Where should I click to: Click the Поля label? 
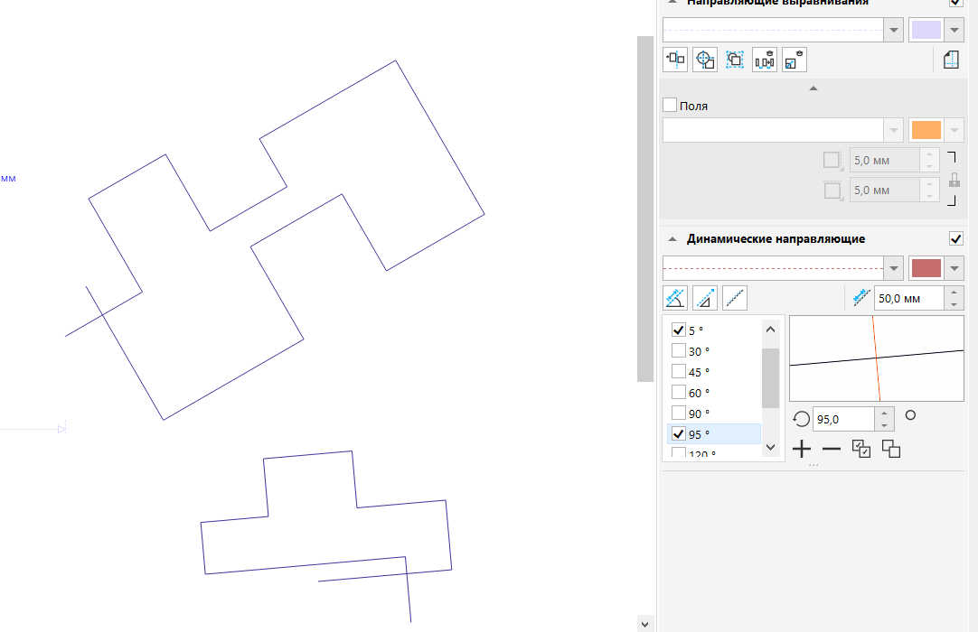(693, 106)
